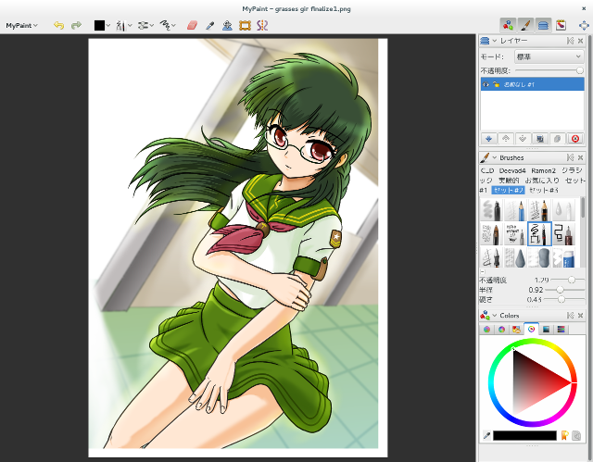The height and width of the screenshot is (462, 593).
Task: Open the Deevad4 brush group
Action: click(x=512, y=170)
